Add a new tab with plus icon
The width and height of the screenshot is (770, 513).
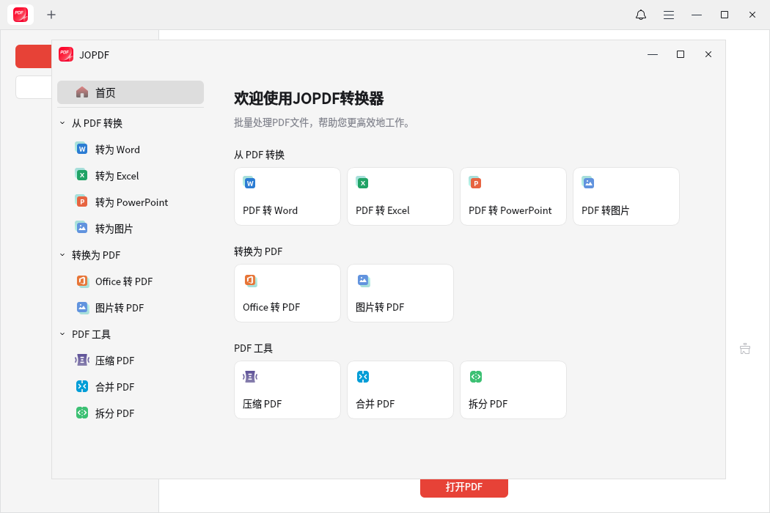pyautogui.click(x=51, y=15)
